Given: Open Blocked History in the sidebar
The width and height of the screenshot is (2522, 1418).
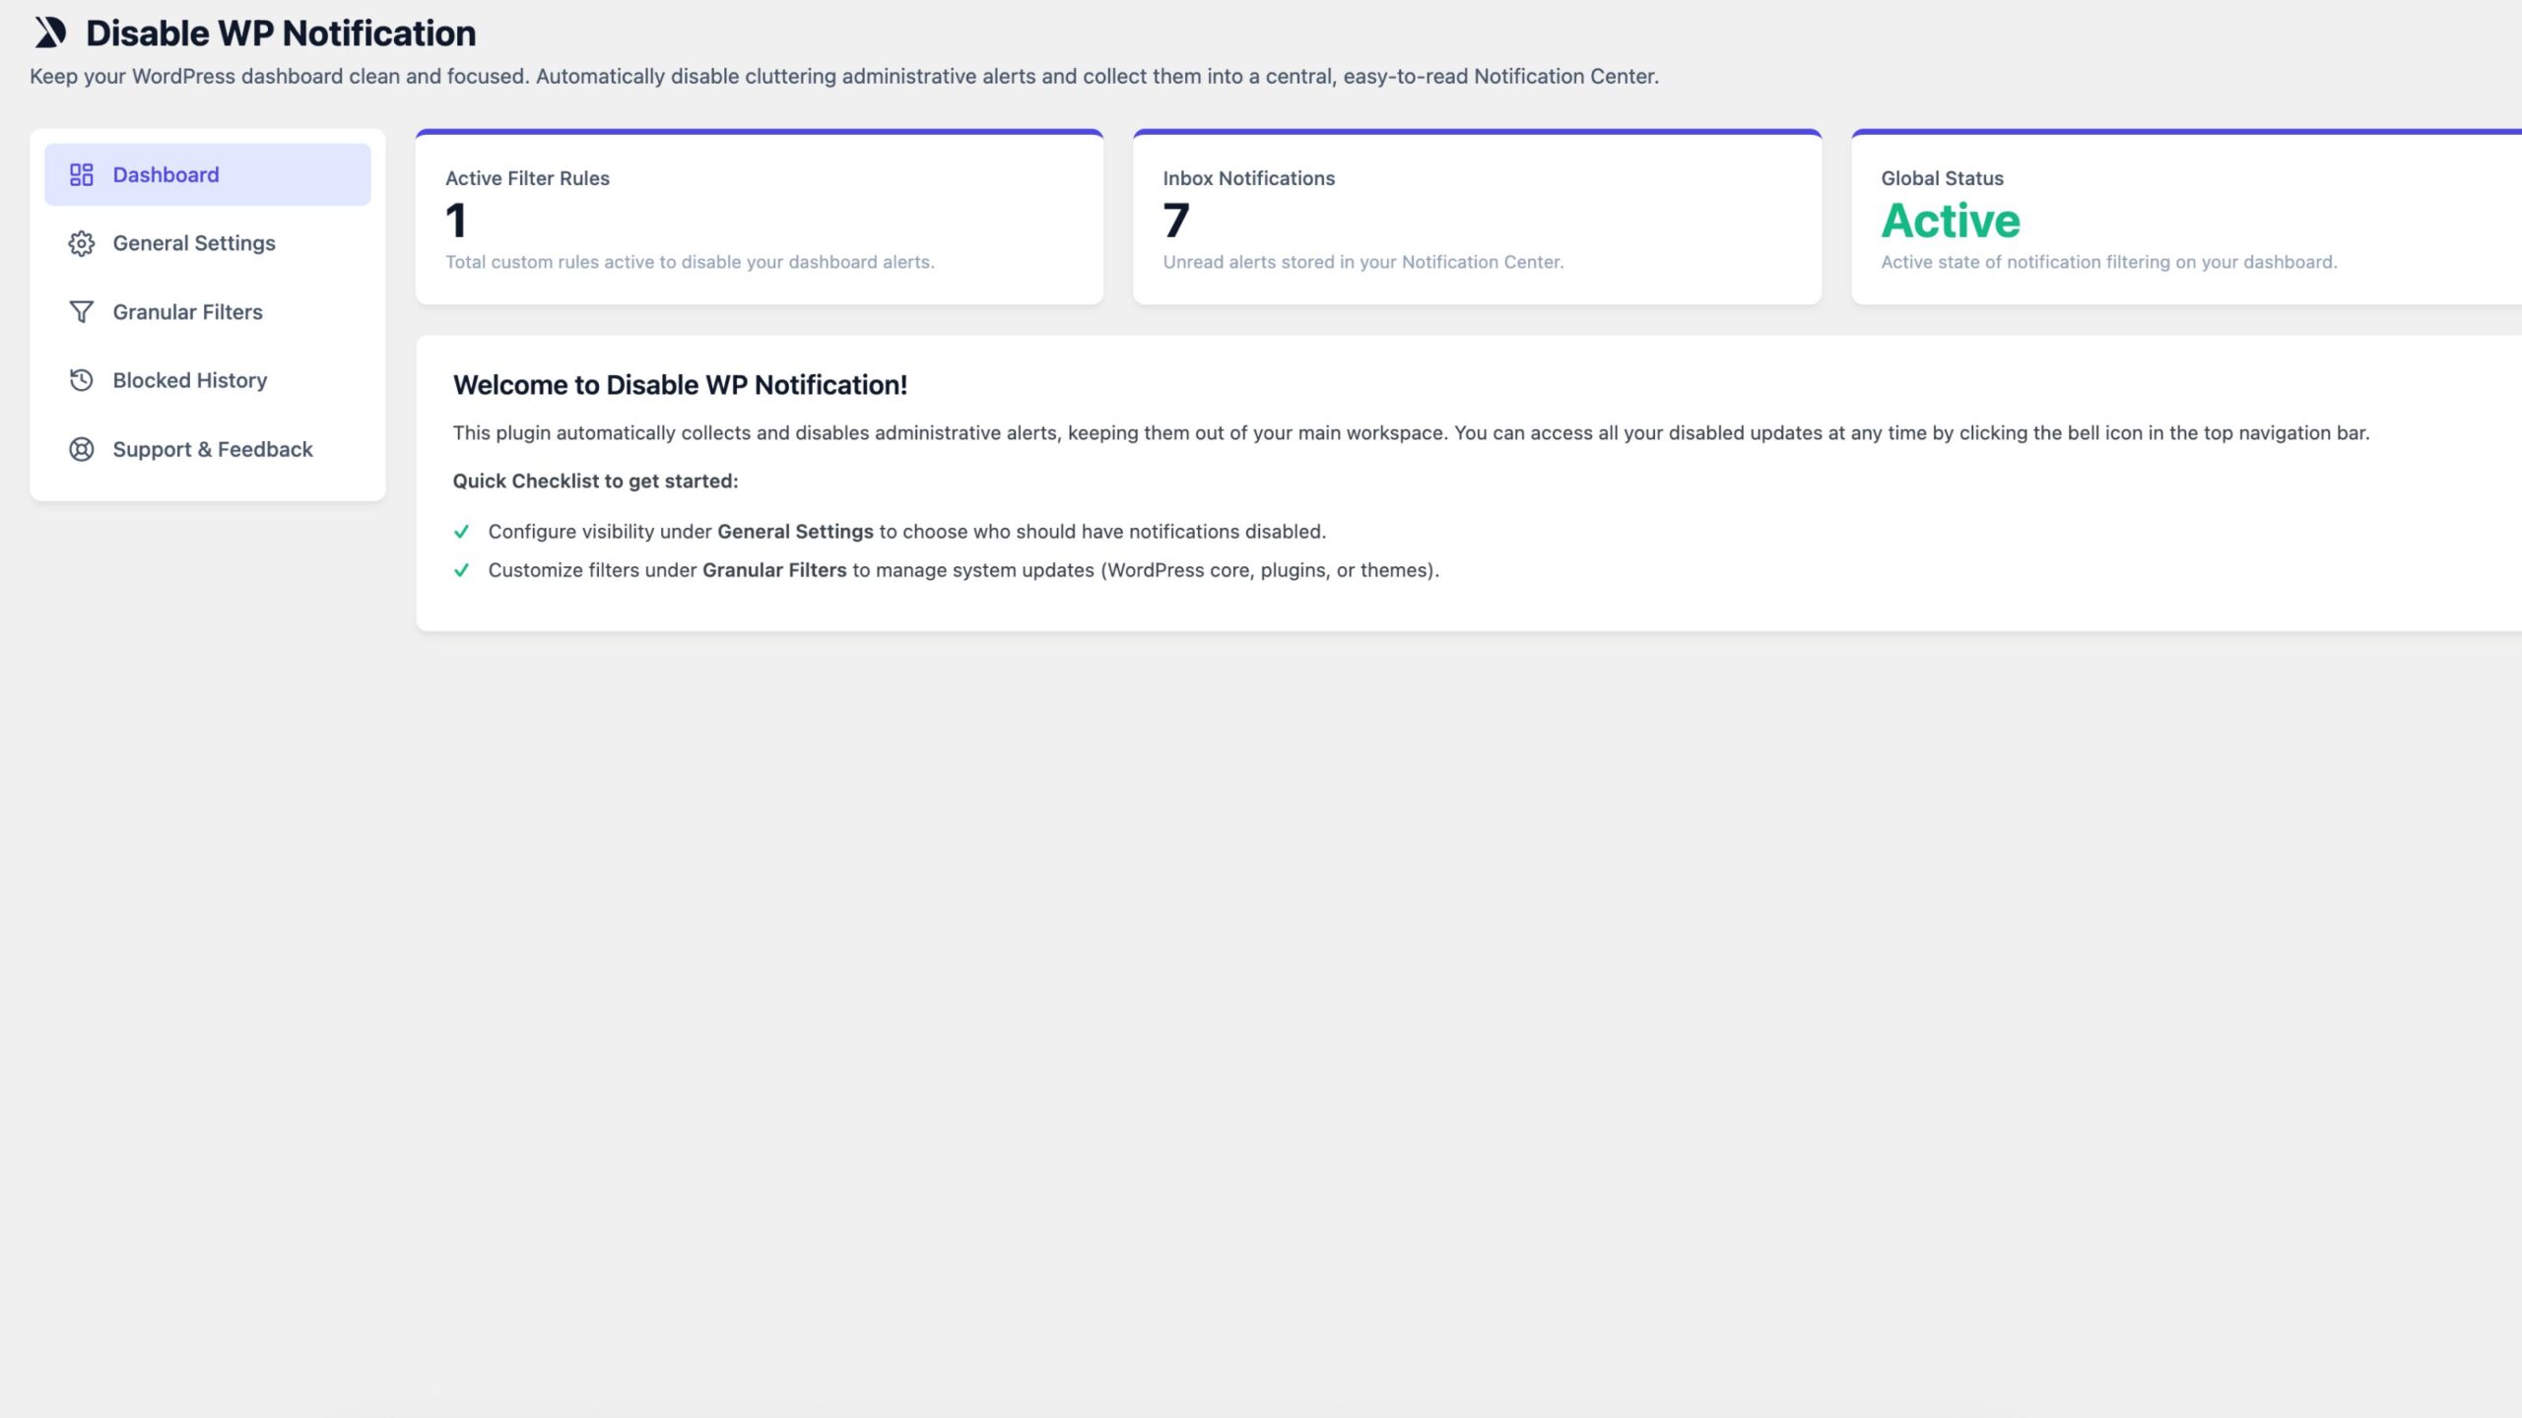Looking at the screenshot, I should click(207, 380).
